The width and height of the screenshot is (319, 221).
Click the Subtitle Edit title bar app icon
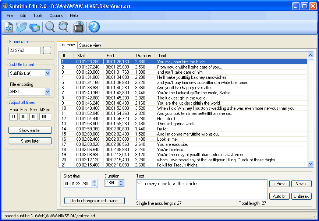(5, 6)
